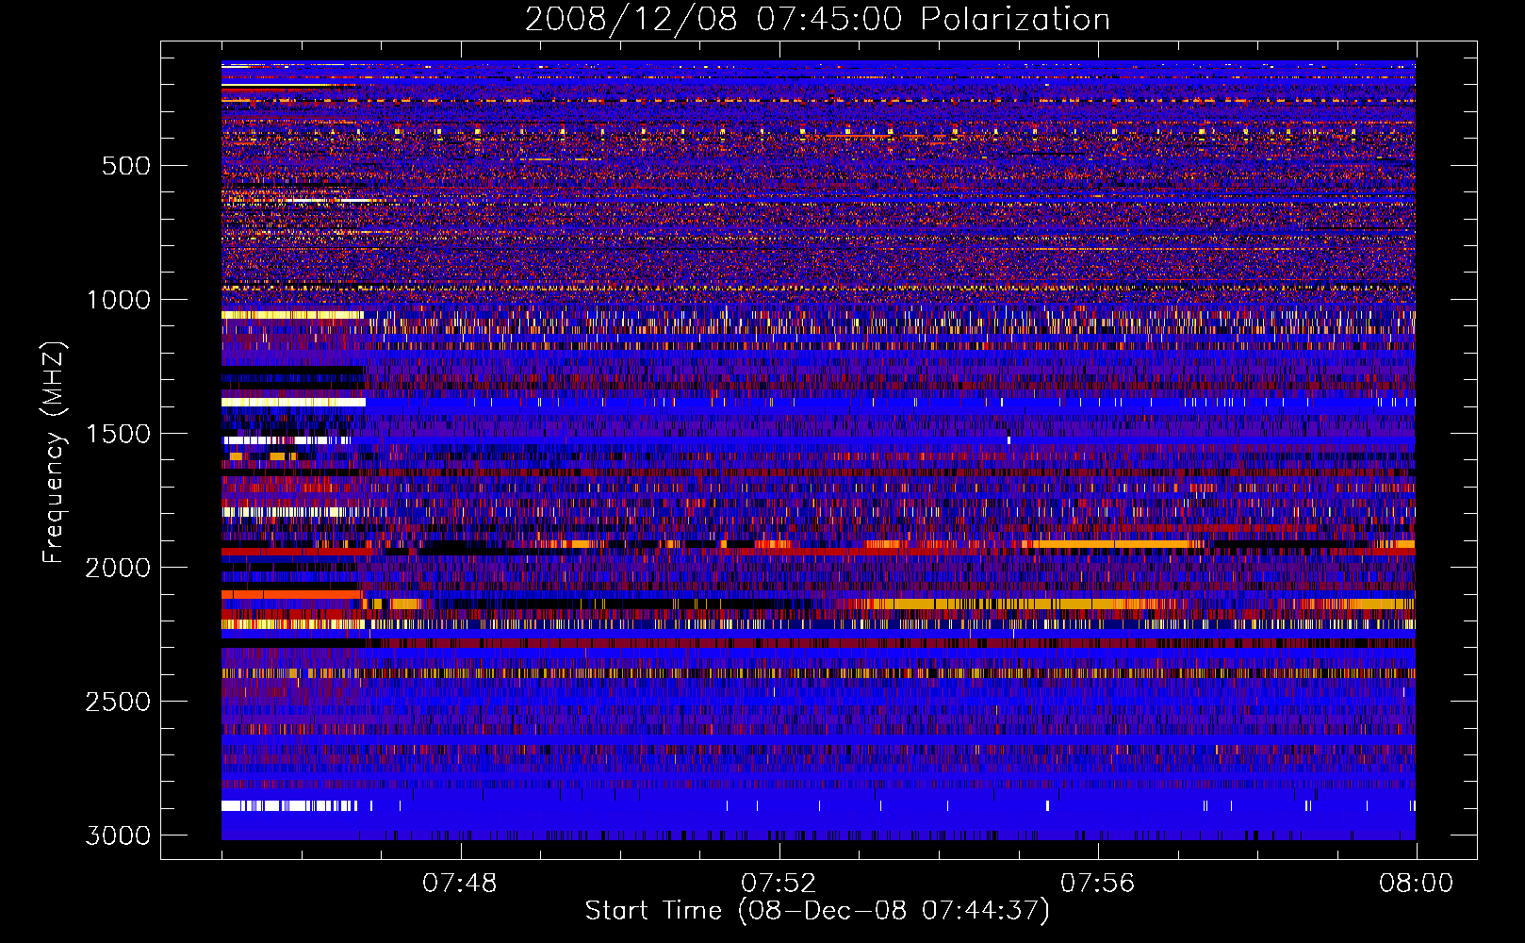Click the 'Start Time (08-Dec-08 07:44:37)' label
This screenshot has height=943, width=1525.
[x=817, y=911]
